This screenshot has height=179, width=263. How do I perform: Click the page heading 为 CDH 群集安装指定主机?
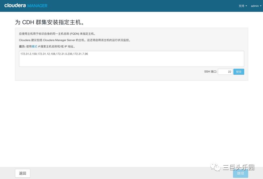point(50,22)
